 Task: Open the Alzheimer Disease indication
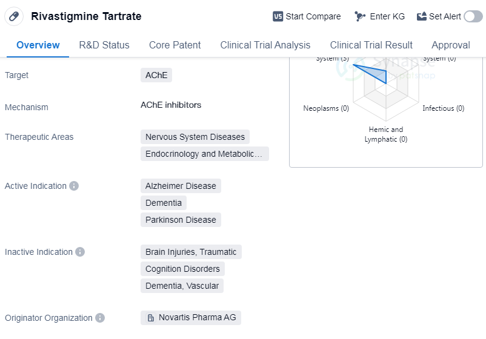coord(181,186)
